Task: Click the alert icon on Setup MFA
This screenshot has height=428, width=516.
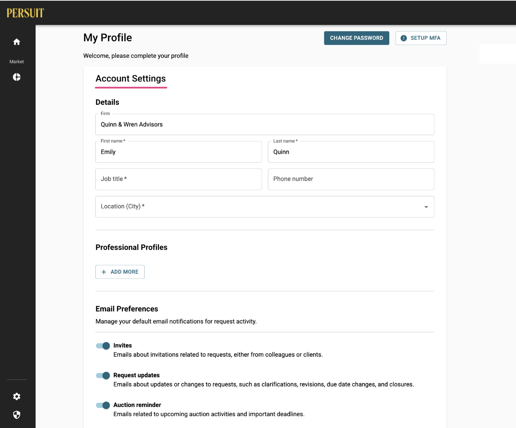Action: [x=403, y=38]
